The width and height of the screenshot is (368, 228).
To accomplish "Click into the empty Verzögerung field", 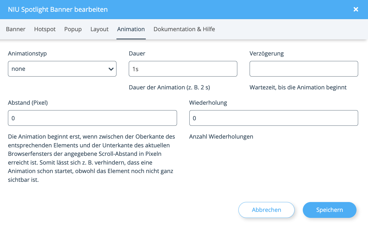I will click(304, 69).
